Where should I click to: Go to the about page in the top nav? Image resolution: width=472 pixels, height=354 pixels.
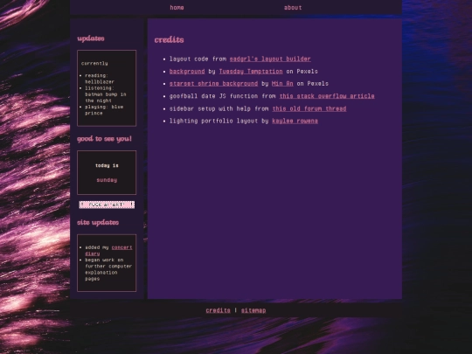(293, 8)
